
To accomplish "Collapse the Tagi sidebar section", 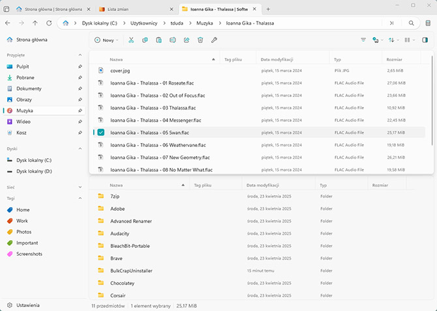I will coord(80,198).
